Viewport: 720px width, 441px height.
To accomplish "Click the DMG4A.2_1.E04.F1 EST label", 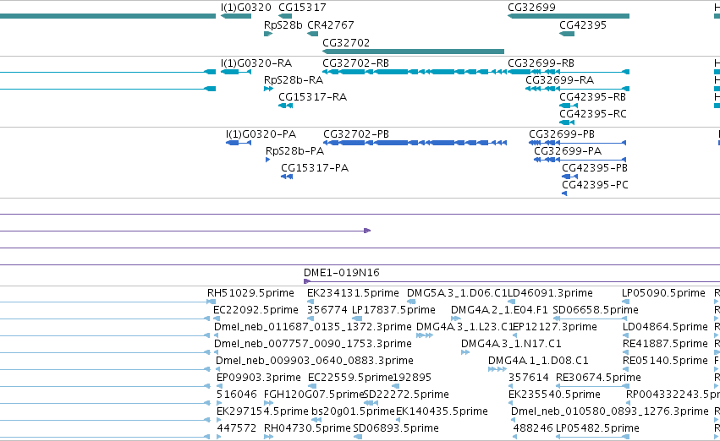I will (499, 310).
